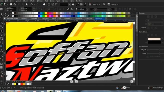
Task: Select the Pick tool in toolbox
Action: [2, 14]
